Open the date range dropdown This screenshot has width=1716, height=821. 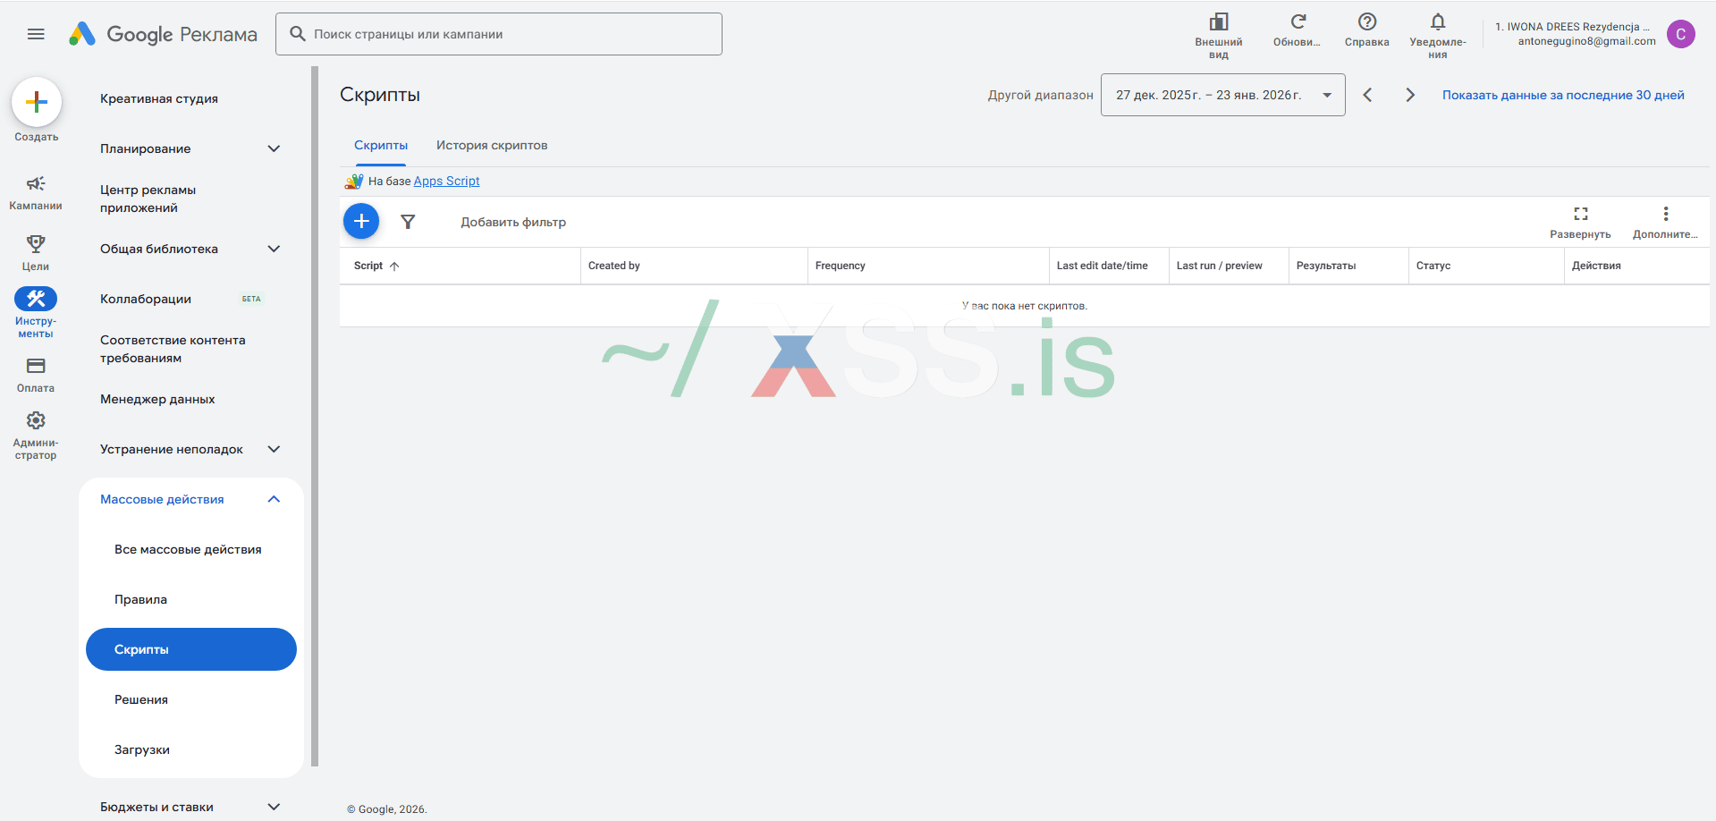pos(1223,95)
